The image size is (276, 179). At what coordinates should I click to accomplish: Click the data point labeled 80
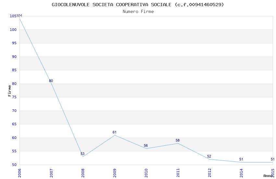pos(51,81)
